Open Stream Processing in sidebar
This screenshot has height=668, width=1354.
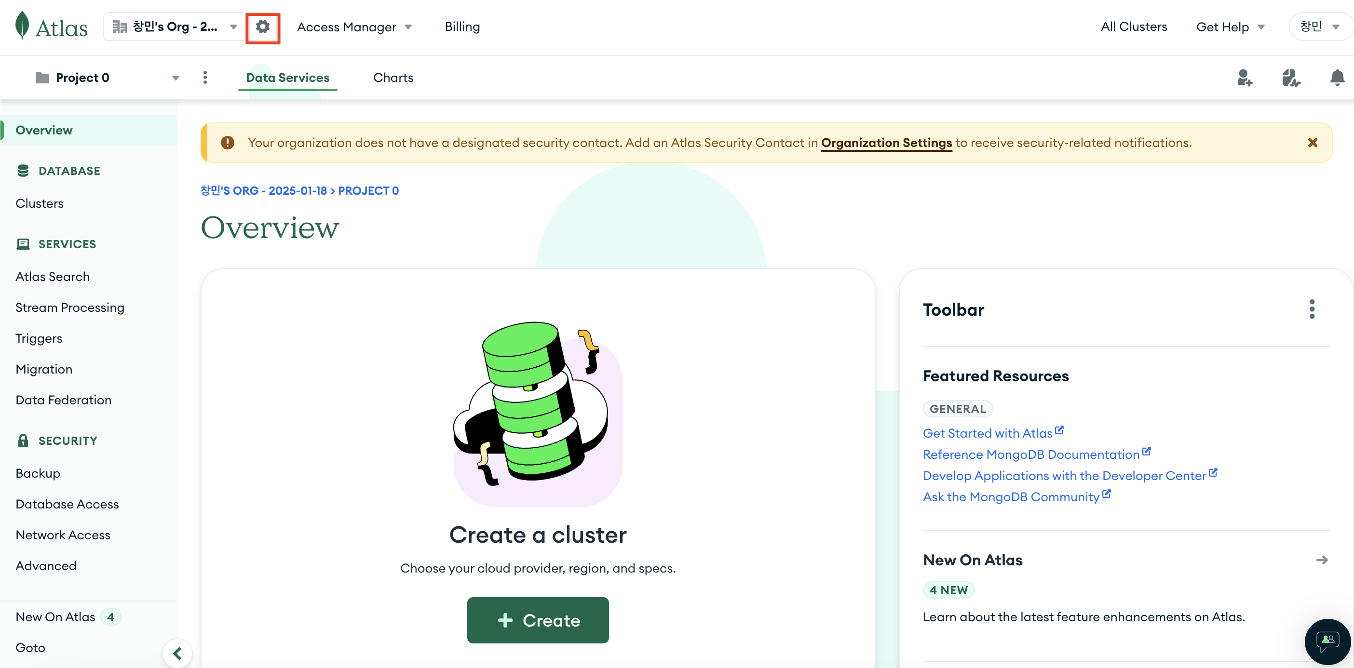click(70, 307)
